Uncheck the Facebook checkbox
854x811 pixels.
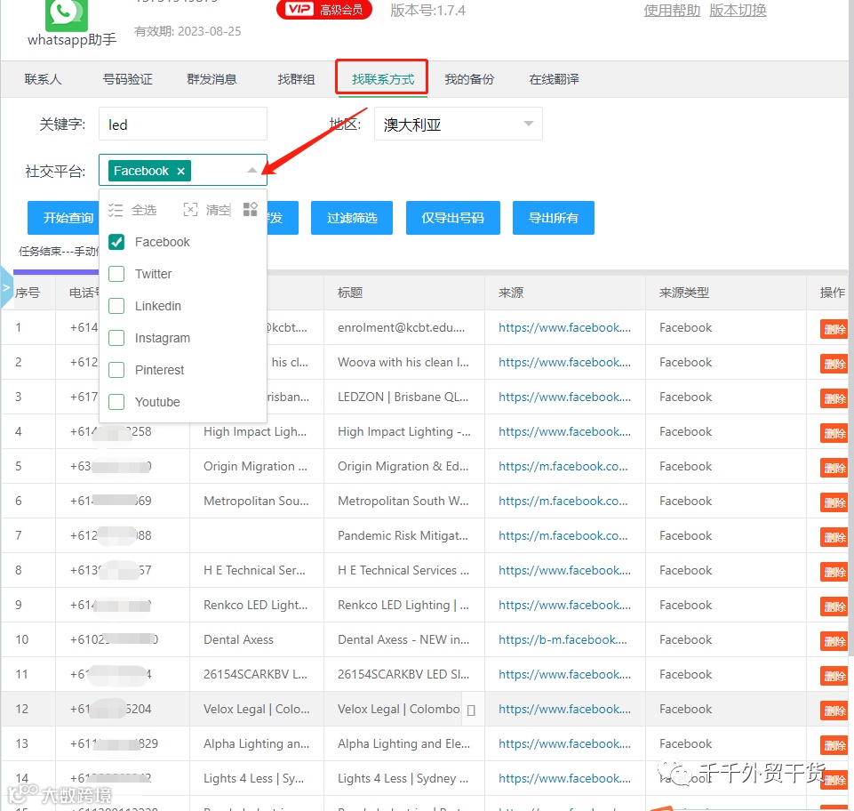tap(116, 242)
